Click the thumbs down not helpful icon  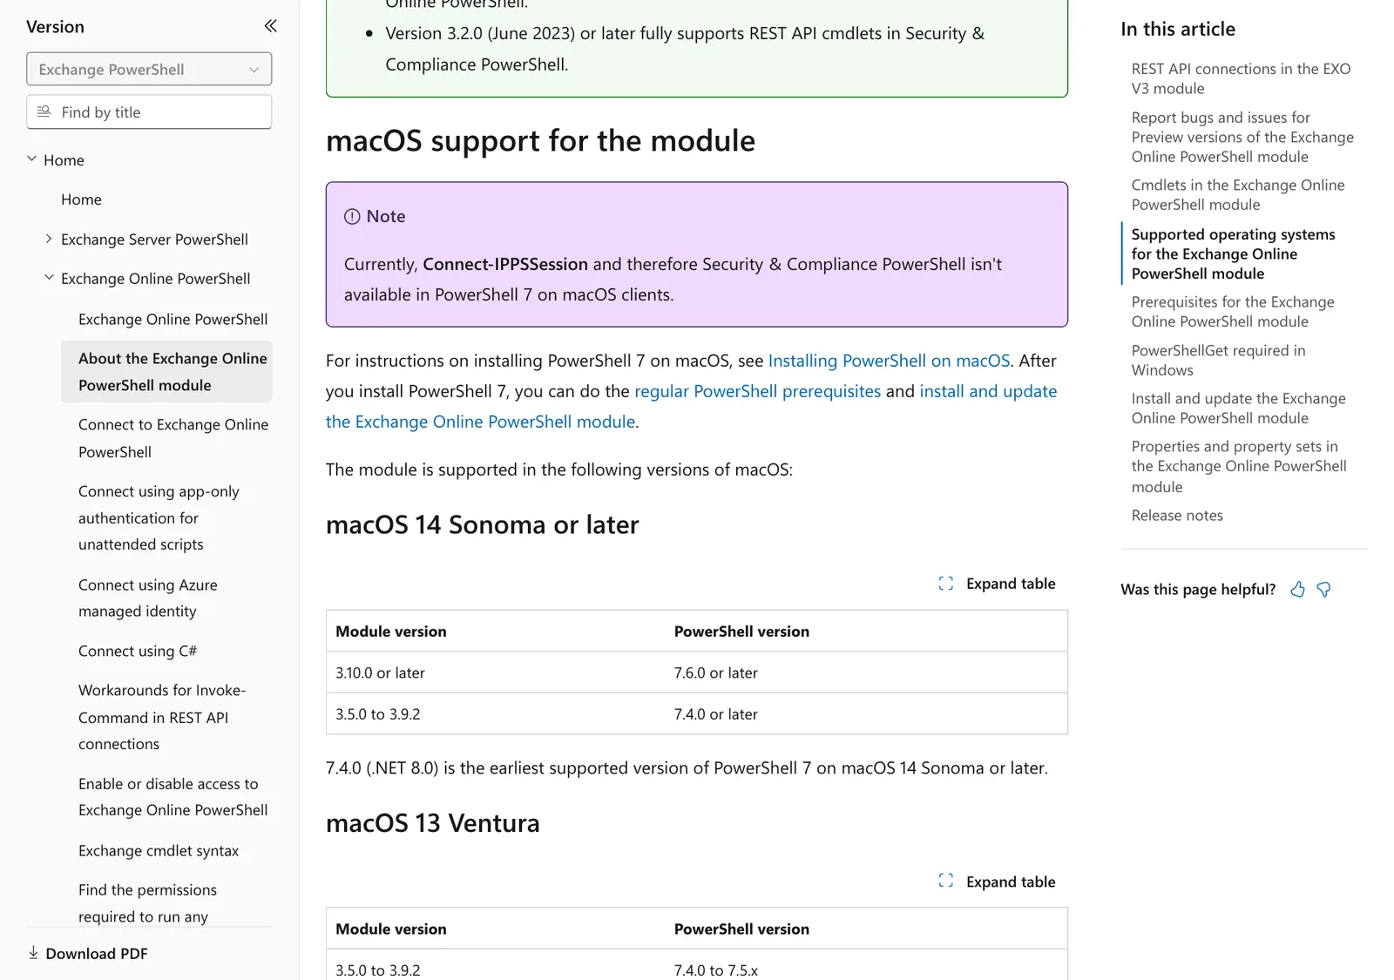click(1324, 590)
